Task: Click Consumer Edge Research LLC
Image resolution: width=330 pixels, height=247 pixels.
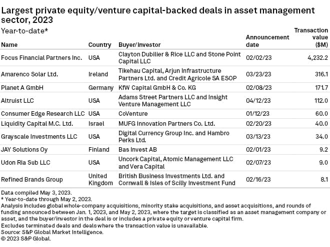Action: [43, 113]
